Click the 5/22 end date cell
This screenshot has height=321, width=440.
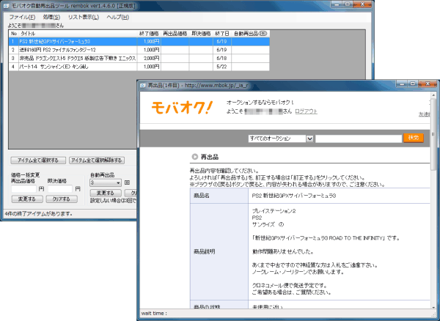tap(222, 67)
